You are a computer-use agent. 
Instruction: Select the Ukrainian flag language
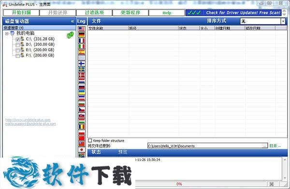click(82, 92)
